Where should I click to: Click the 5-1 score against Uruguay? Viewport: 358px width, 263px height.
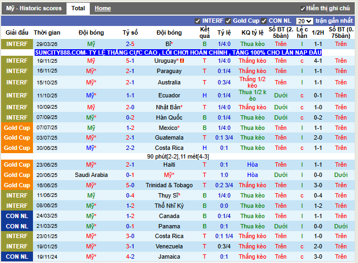click(130, 61)
